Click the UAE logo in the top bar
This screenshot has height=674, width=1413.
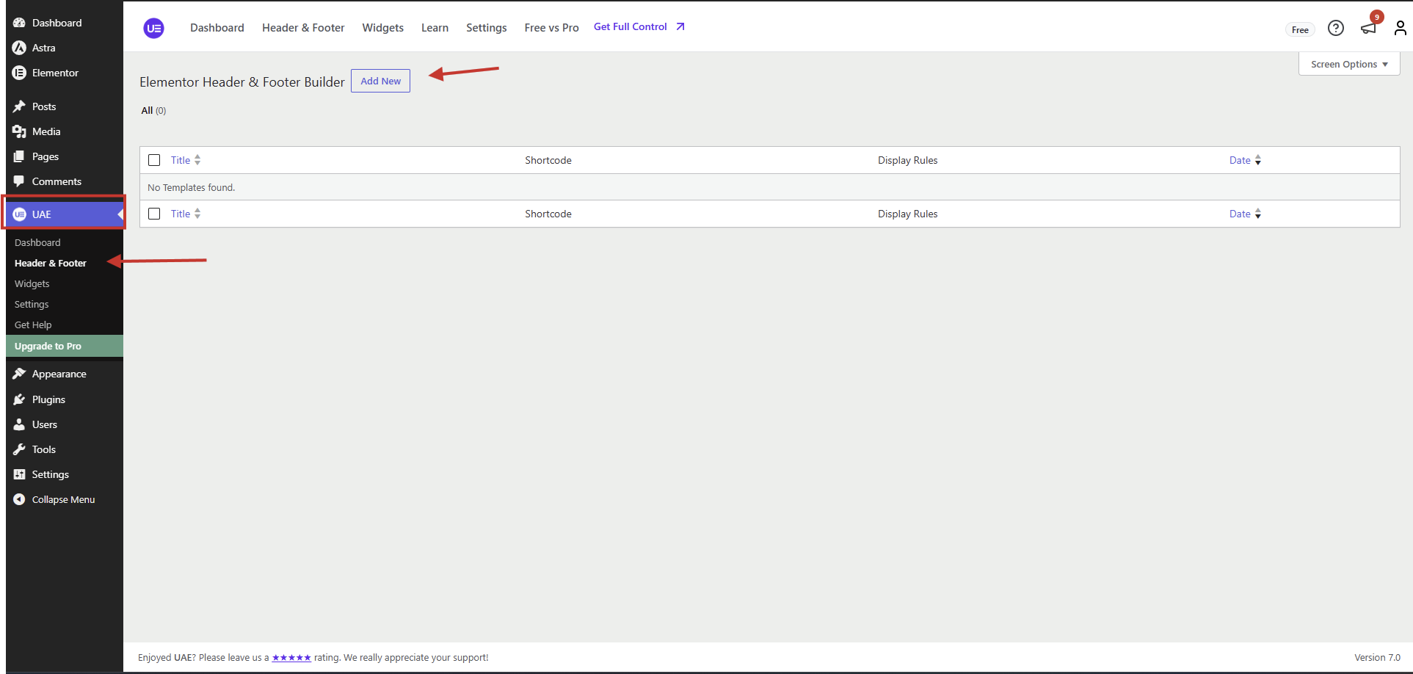(154, 28)
